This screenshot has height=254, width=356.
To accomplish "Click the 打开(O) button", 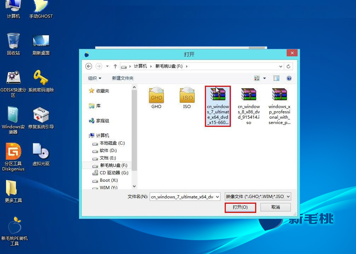I will (x=240, y=207).
